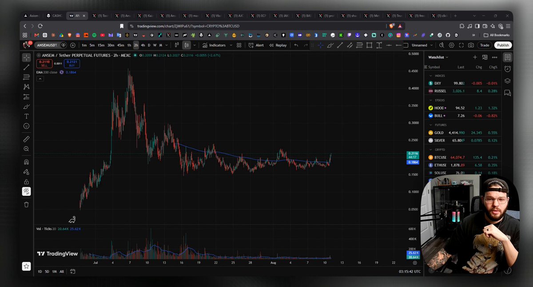Select the W weekly timeframe
This screenshot has width=533, height=287.
pos(155,45)
